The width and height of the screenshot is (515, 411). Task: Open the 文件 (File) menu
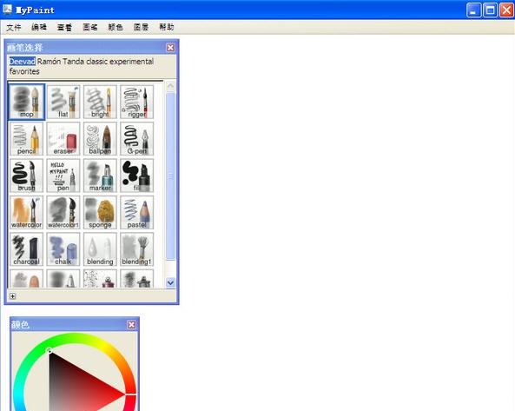point(14,27)
